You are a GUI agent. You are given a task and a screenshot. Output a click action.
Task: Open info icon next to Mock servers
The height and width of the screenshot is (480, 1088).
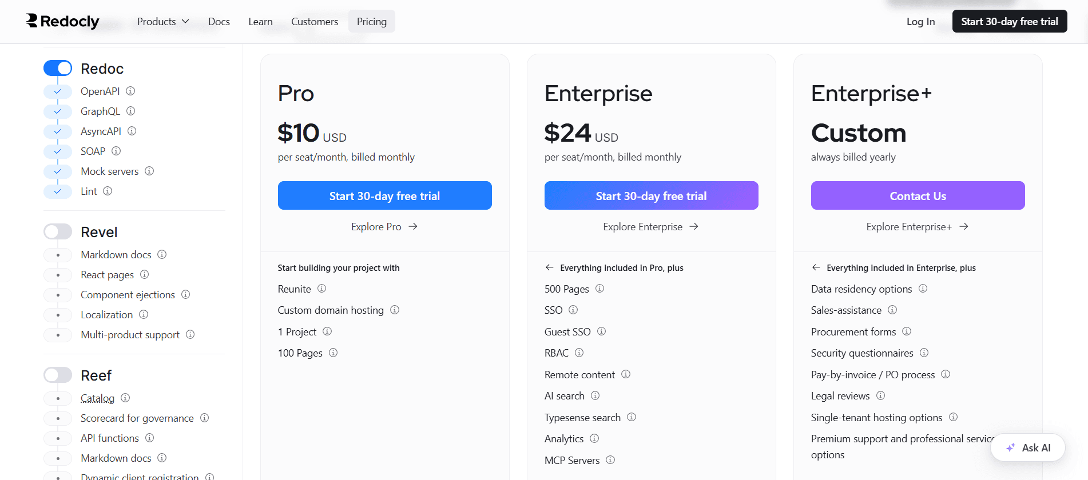149,171
